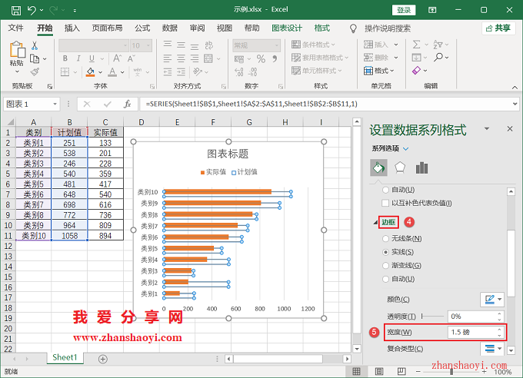Open Fill & Line tab in format pane
The height and width of the screenshot is (378, 523).
click(378, 167)
